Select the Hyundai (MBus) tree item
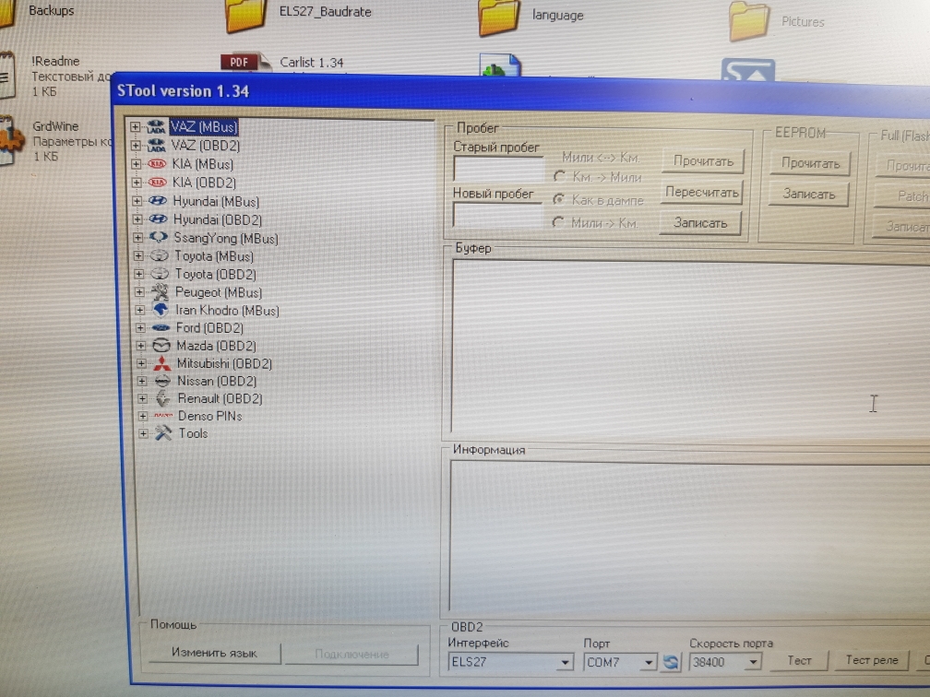This screenshot has width=930, height=697. tap(216, 201)
